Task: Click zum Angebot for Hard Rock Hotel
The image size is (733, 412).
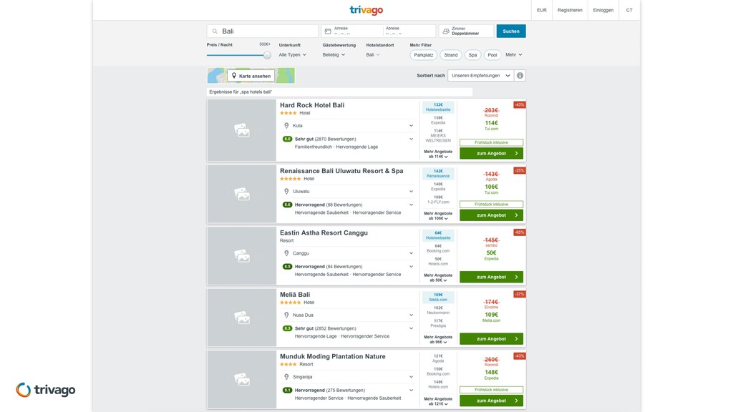Action: (491, 153)
